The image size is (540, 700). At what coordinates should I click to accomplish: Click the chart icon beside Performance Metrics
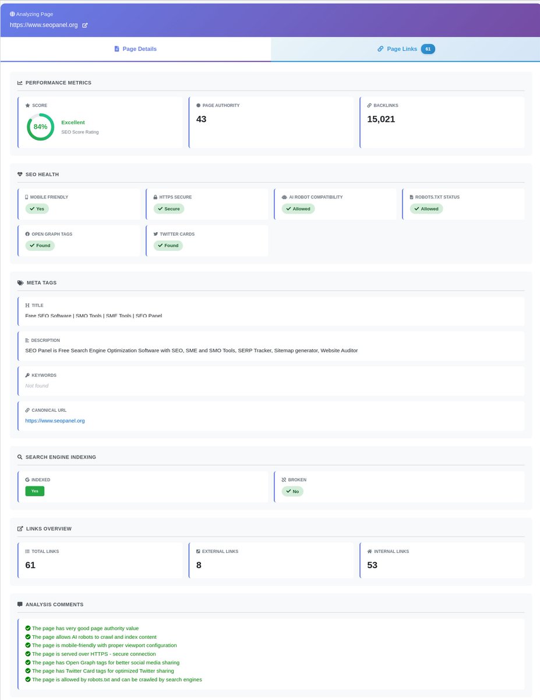coord(20,83)
